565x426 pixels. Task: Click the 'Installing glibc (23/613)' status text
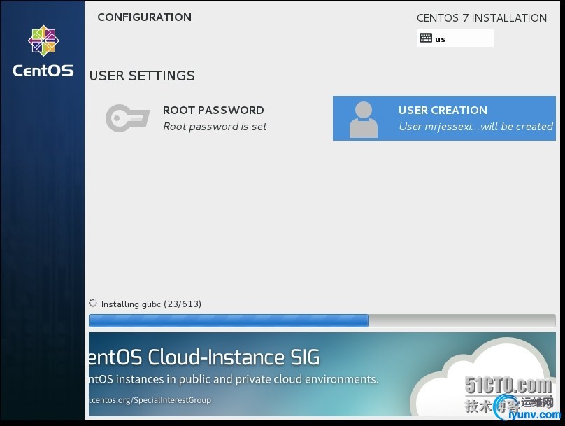tap(151, 304)
